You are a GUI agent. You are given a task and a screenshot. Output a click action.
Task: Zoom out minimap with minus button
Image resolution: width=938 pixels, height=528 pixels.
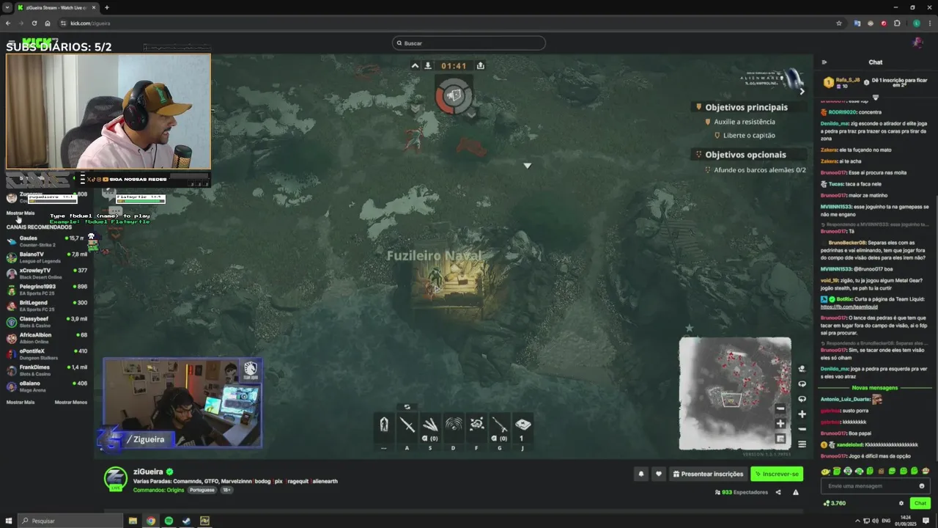780,408
